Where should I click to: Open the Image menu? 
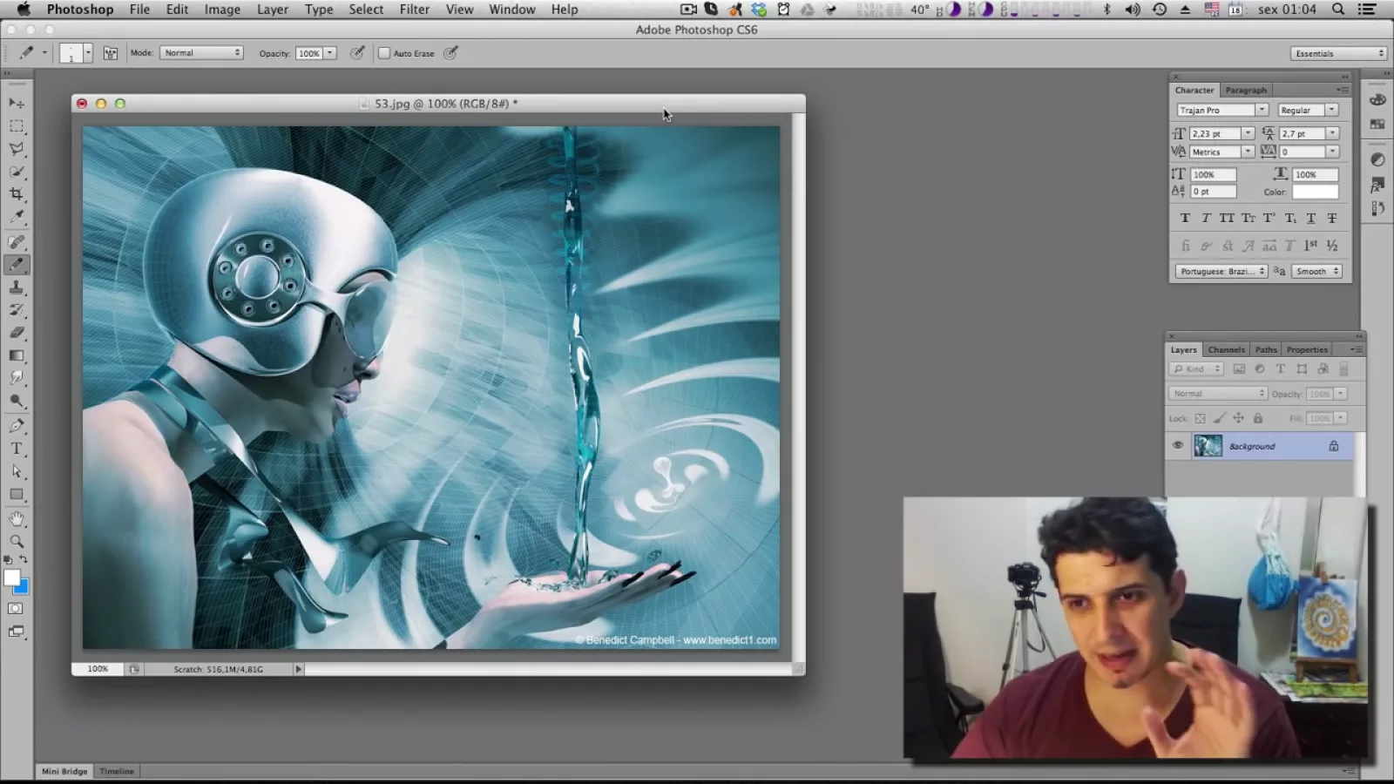coord(222,10)
